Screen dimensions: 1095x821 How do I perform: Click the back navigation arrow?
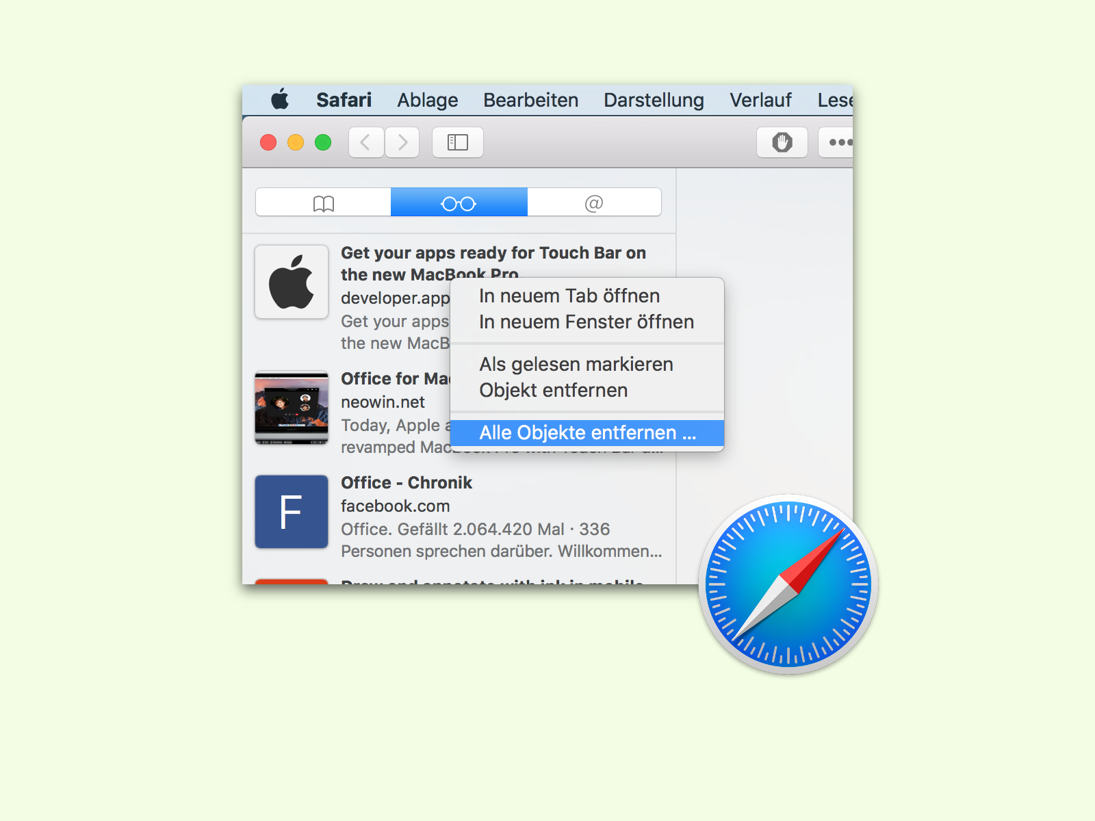(366, 142)
